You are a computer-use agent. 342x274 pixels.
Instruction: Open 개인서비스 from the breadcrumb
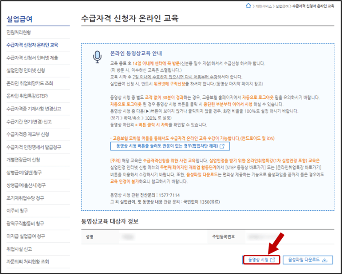pyautogui.click(x=263, y=6)
